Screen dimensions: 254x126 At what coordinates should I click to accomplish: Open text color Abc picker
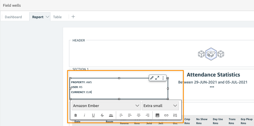point(111,115)
